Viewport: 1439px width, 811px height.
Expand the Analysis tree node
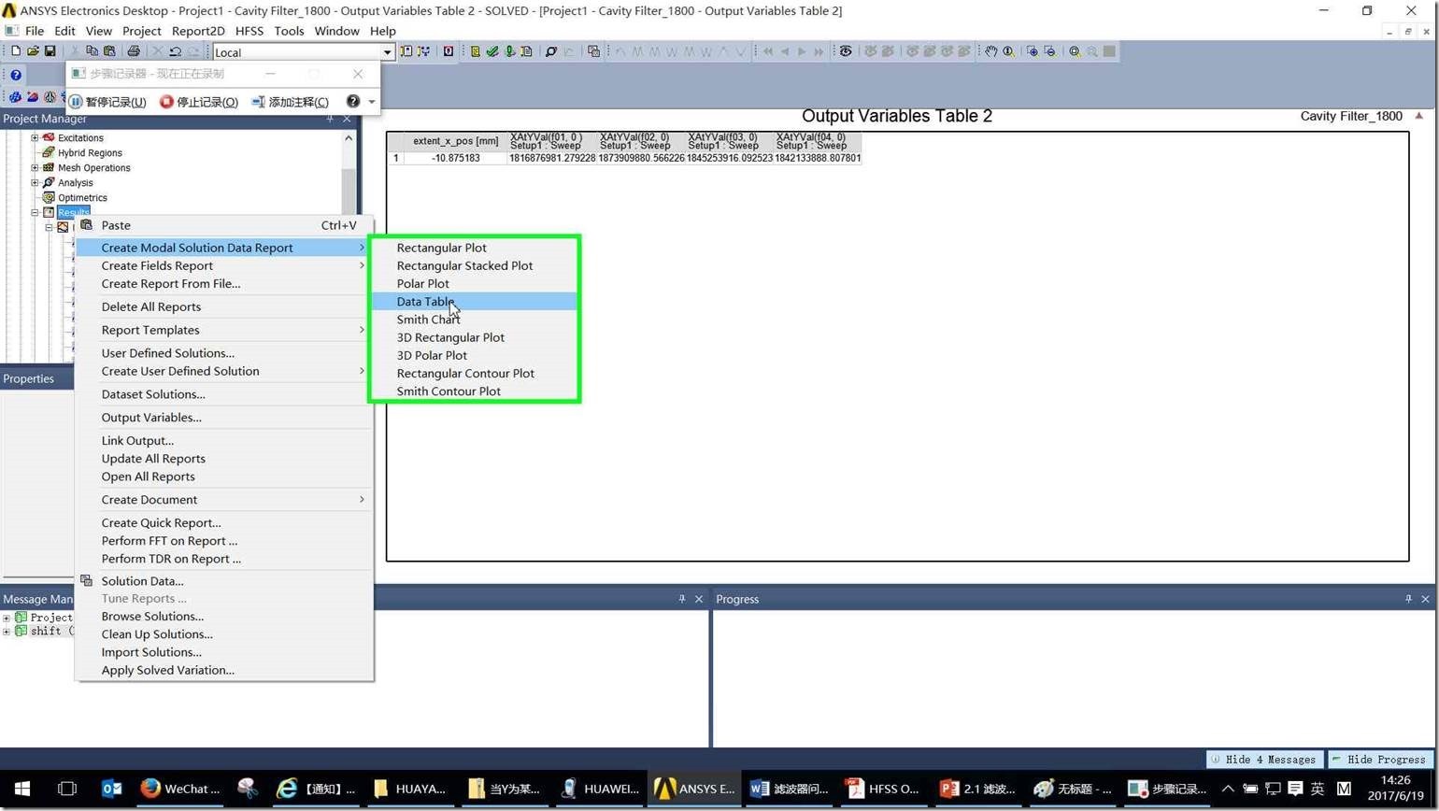point(35,182)
